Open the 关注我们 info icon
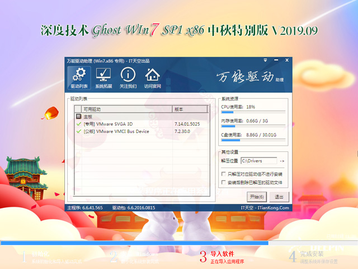 (x=128, y=78)
